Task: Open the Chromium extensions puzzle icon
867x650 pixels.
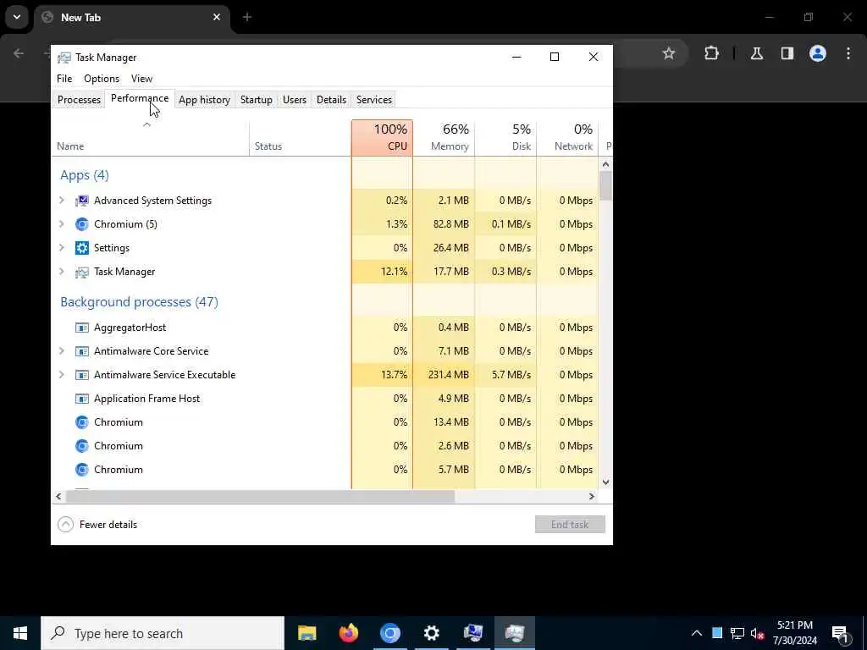Action: (711, 53)
